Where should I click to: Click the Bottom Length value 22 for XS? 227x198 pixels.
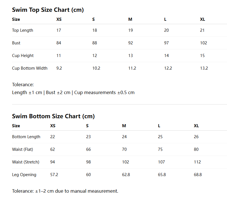point(52,137)
